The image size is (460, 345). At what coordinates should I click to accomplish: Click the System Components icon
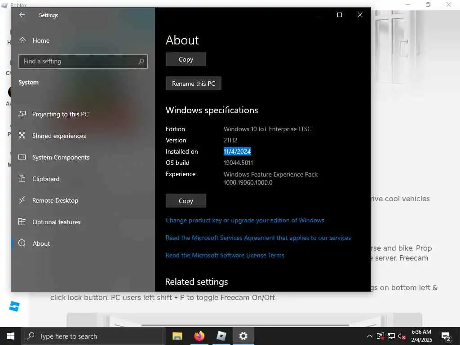(22, 157)
